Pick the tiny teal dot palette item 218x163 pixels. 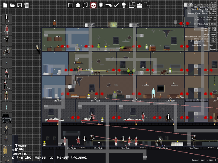click(x=7, y=63)
